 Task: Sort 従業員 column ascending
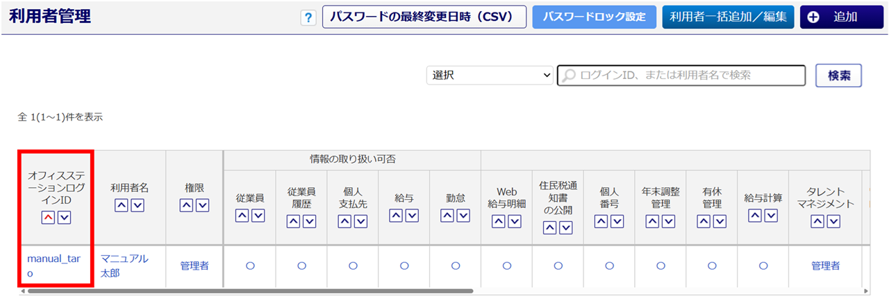242,216
